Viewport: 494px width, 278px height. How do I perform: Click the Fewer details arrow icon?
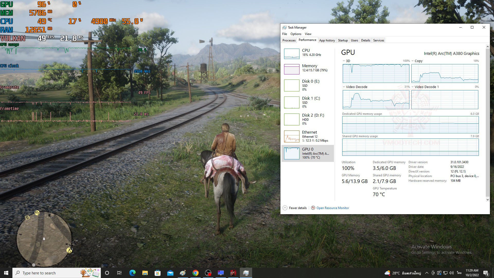285,208
